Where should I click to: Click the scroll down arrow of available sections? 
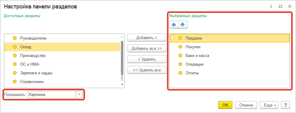pos(122,85)
